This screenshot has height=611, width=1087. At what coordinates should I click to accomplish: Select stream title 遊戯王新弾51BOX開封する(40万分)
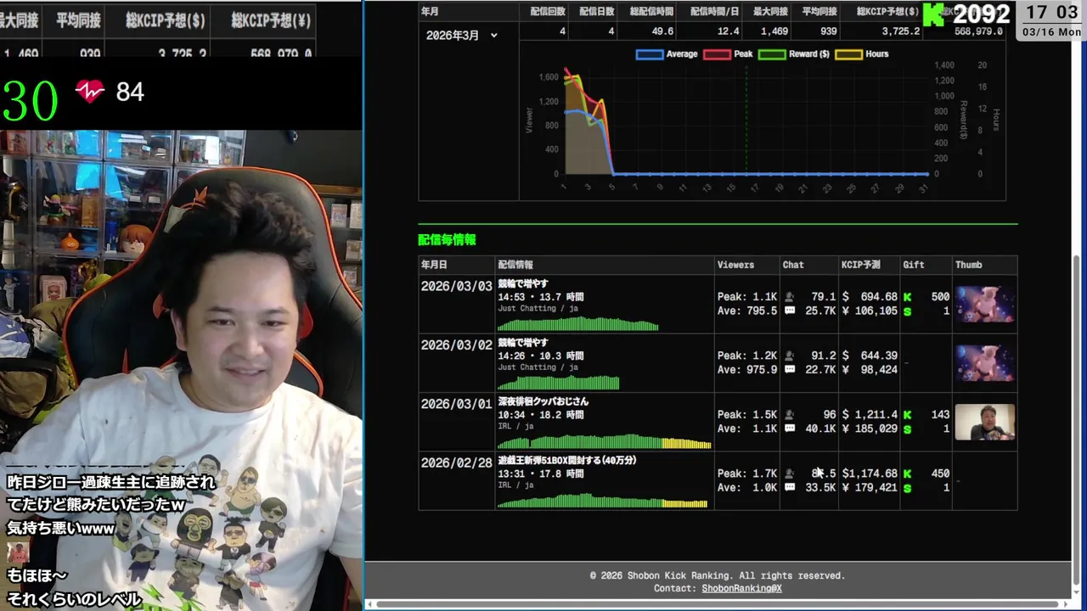[567, 461]
